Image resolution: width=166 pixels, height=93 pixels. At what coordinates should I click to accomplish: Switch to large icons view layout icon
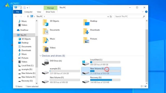click(x=146, y=86)
